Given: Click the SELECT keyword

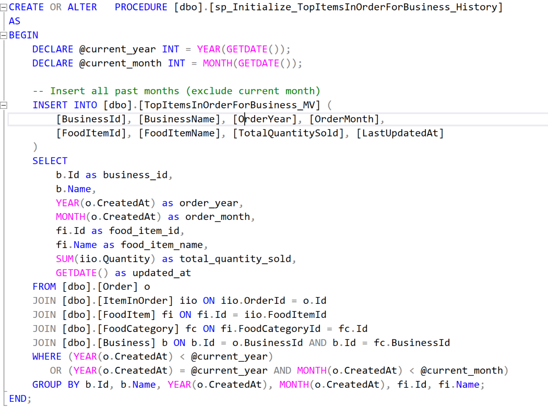Looking at the screenshot, I should (x=50, y=161).
